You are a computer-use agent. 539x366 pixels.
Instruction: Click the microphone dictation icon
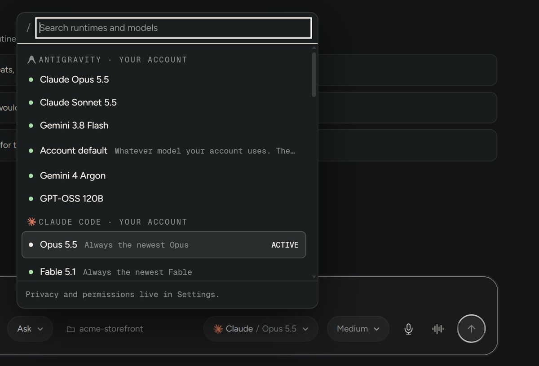click(408, 329)
